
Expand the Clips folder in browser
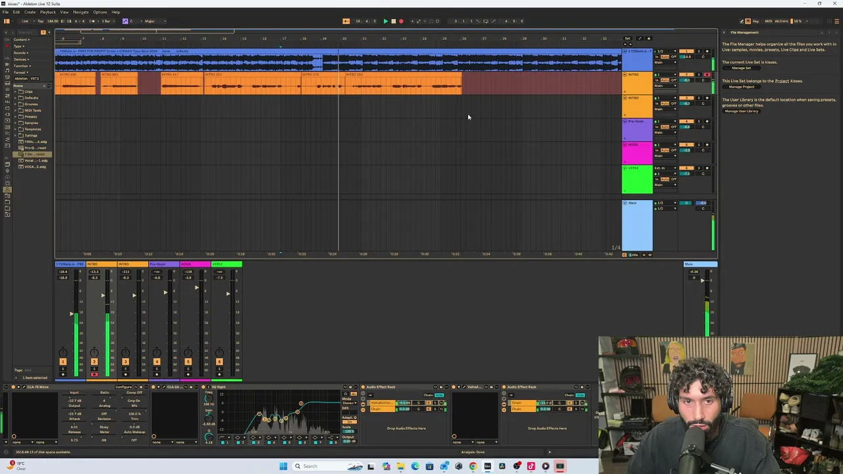tap(16, 92)
